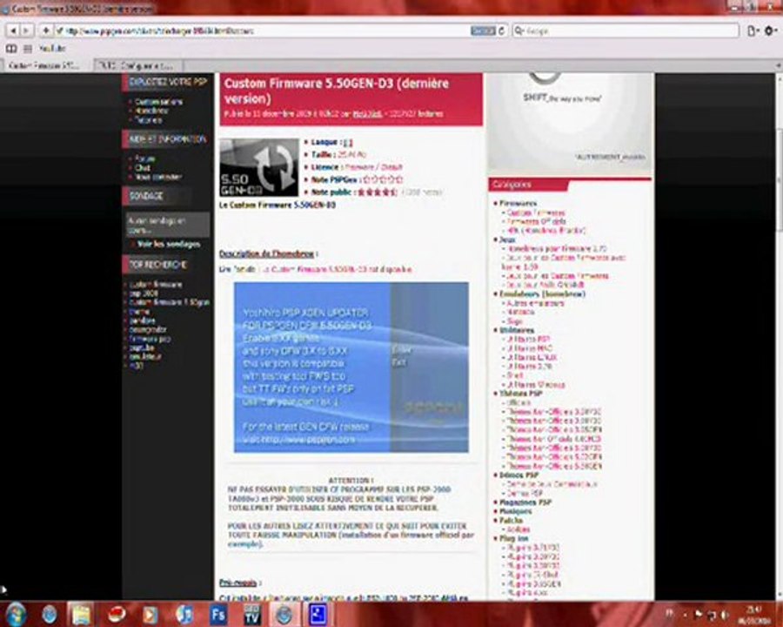The image size is (783, 627).
Task: Click Voir les sondages link
Action: click(169, 244)
